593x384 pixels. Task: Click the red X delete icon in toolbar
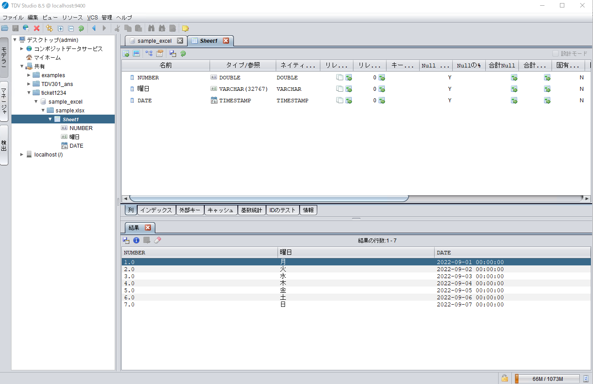[37, 28]
